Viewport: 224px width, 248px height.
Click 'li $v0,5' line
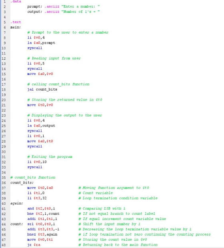click(36, 63)
